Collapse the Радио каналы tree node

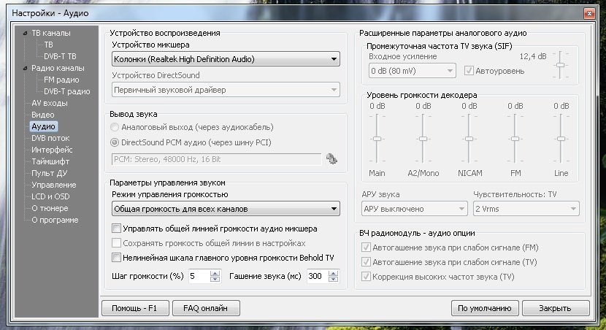[x=26, y=69]
